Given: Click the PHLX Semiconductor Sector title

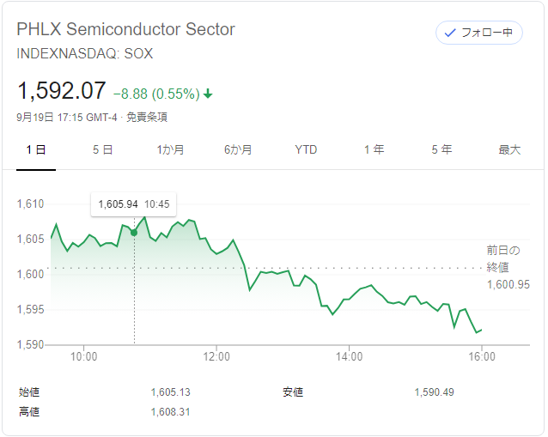Looking at the screenshot, I should coord(125,29).
